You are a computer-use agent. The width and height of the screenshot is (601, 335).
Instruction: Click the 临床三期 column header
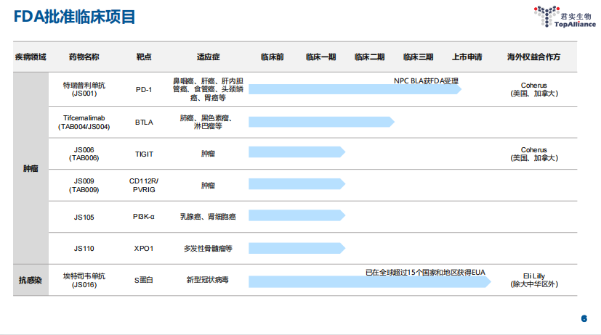click(x=418, y=57)
